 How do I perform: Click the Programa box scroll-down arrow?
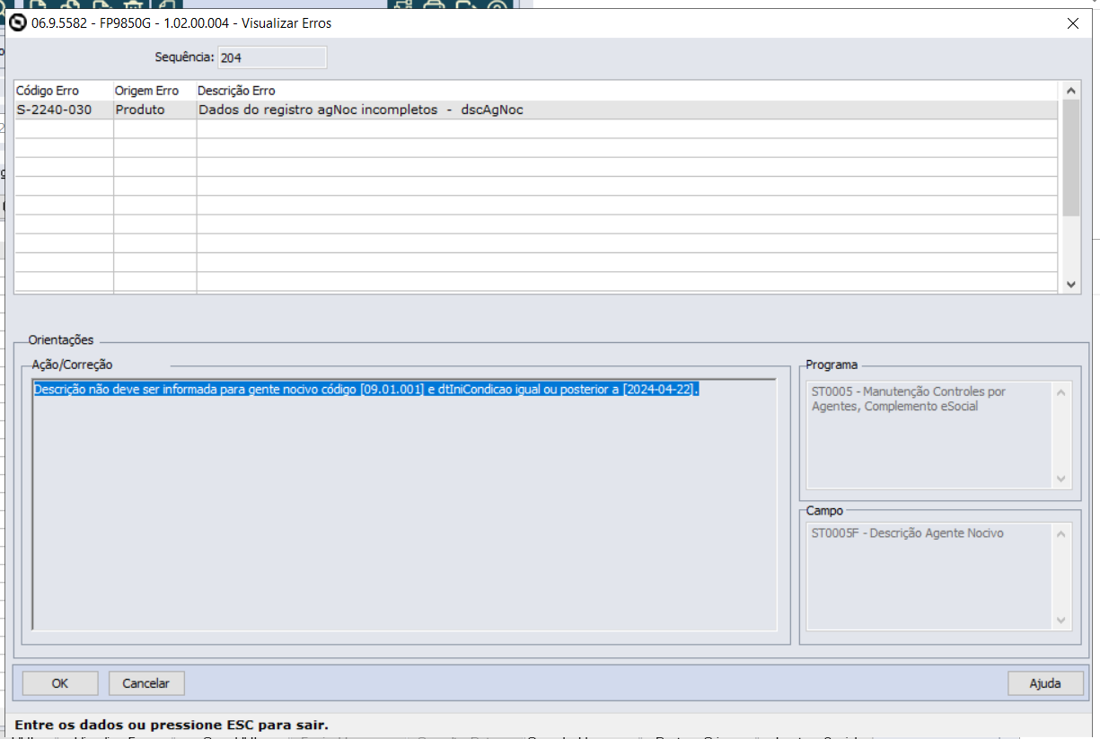pyautogui.click(x=1062, y=479)
